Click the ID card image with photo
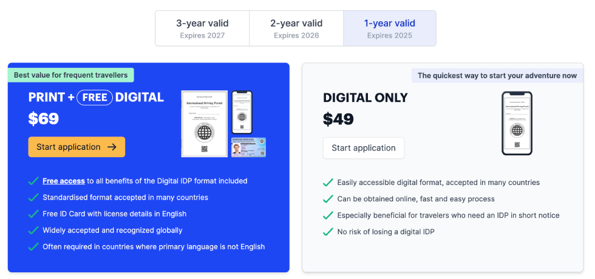Viewport: 595px width, 279px height. pyautogui.click(x=248, y=147)
